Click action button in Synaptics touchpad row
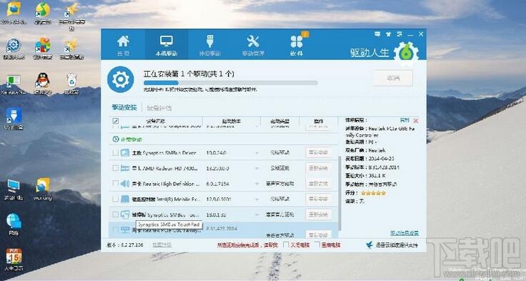Viewport: 526px width, 281px height. [318, 215]
